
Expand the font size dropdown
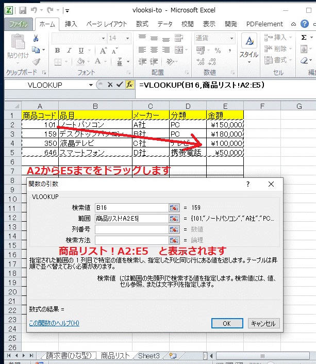click(x=128, y=38)
